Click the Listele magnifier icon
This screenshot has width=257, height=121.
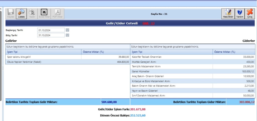pos(21,13)
